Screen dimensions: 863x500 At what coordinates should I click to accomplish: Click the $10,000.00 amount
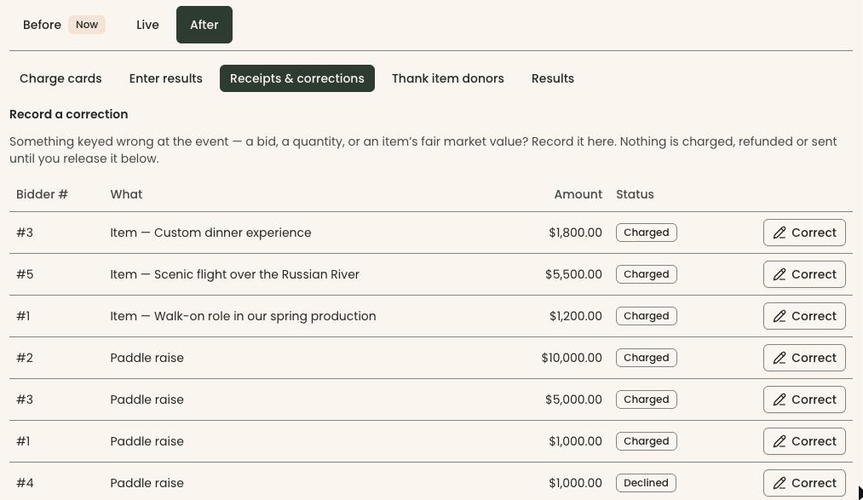(x=572, y=358)
